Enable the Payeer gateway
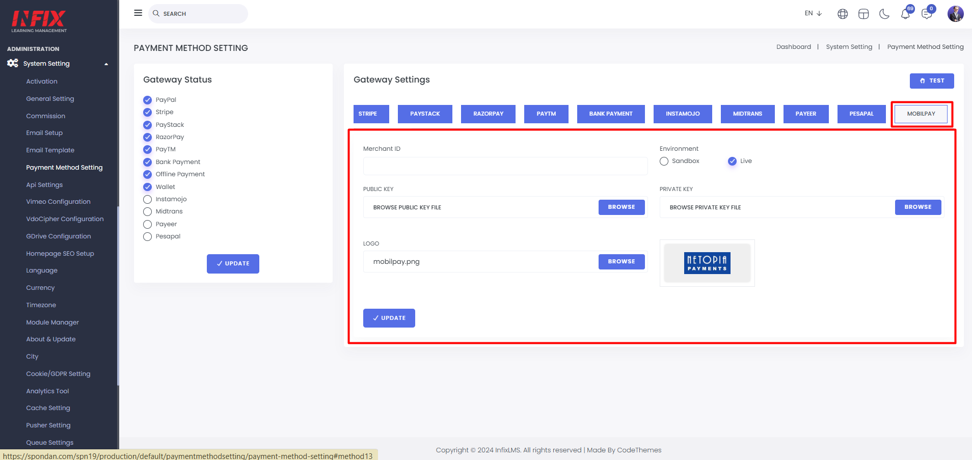The width and height of the screenshot is (972, 460). point(147,224)
